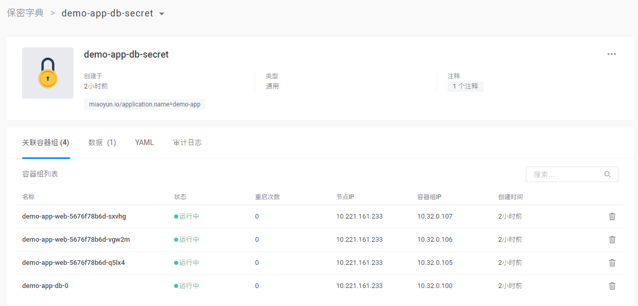The image size is (638, 306).
Task: Click the 名称 column header
Action: pos(28,197)
